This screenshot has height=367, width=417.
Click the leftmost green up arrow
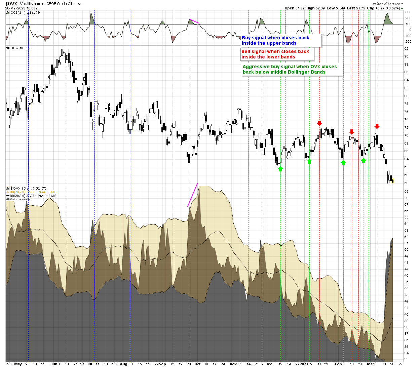(x=280, y=169)
